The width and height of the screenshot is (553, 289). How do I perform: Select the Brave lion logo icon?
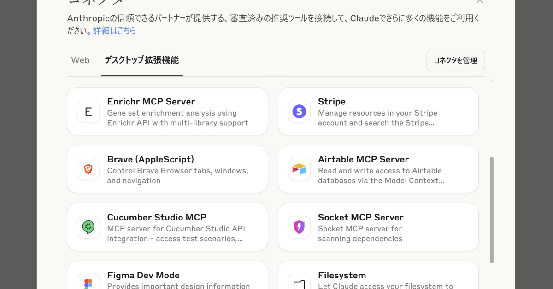tap(88, 169)
